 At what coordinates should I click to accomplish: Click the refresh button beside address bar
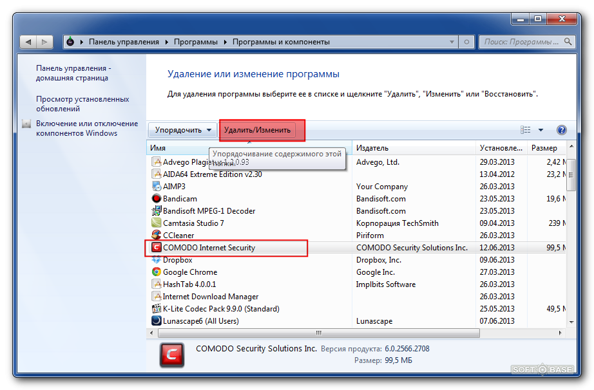[466, 42]
